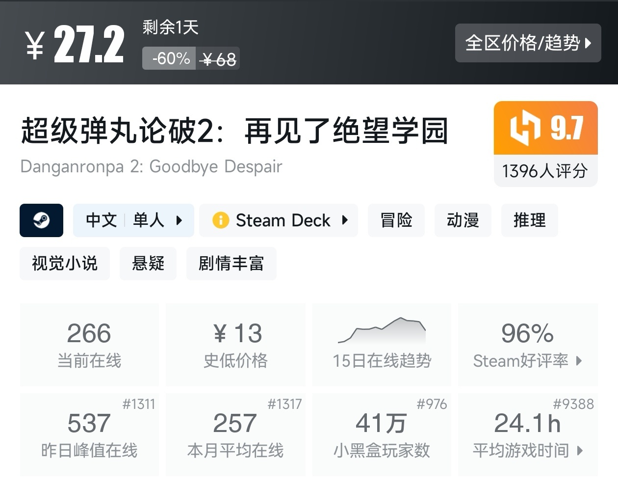
Task: Click the #9388 rank label
Action: click(573, 404)
